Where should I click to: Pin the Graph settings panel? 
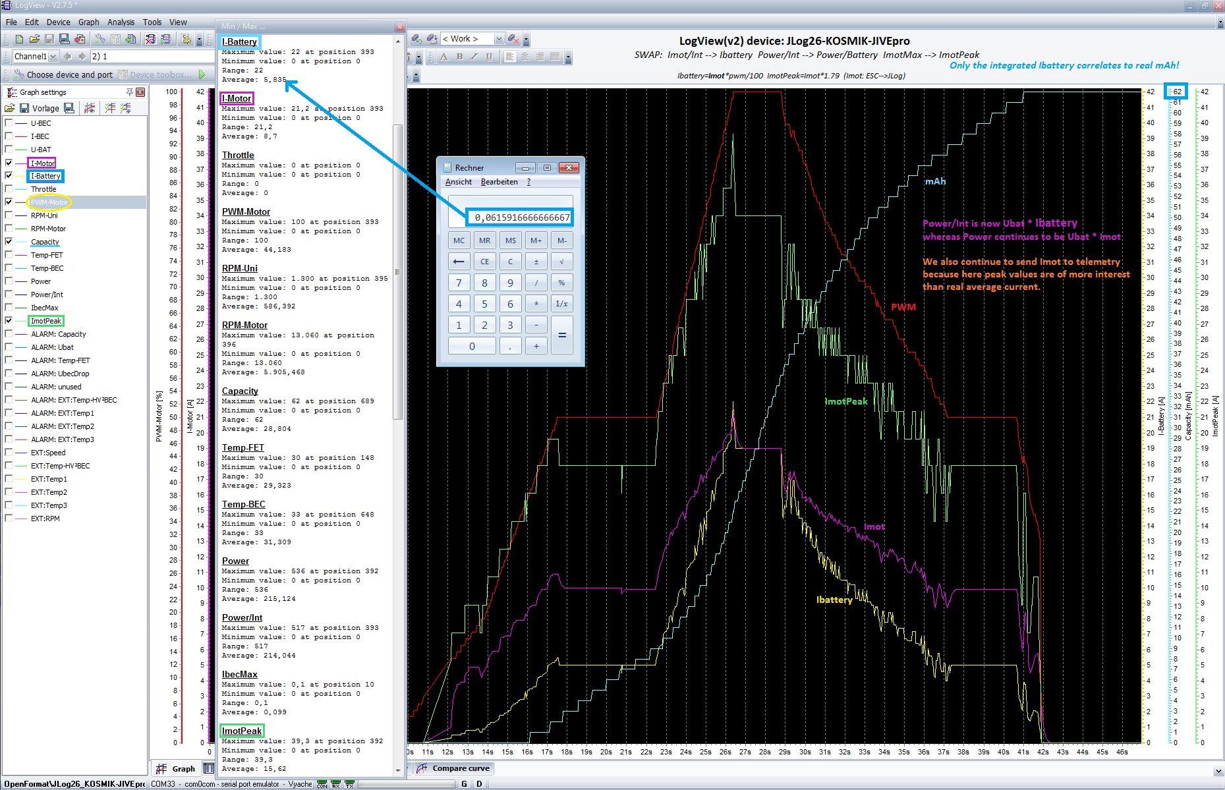pos(130,92)
